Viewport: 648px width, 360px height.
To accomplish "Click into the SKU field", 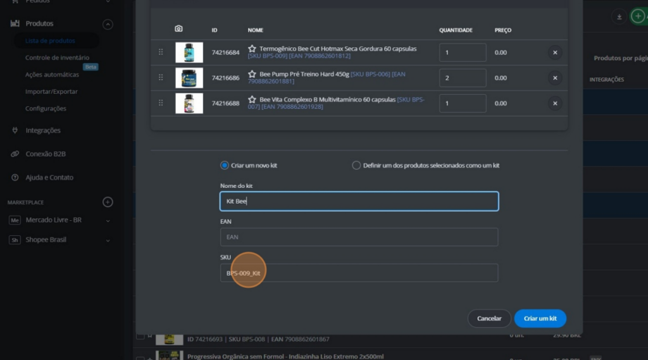I will (359, 273).
